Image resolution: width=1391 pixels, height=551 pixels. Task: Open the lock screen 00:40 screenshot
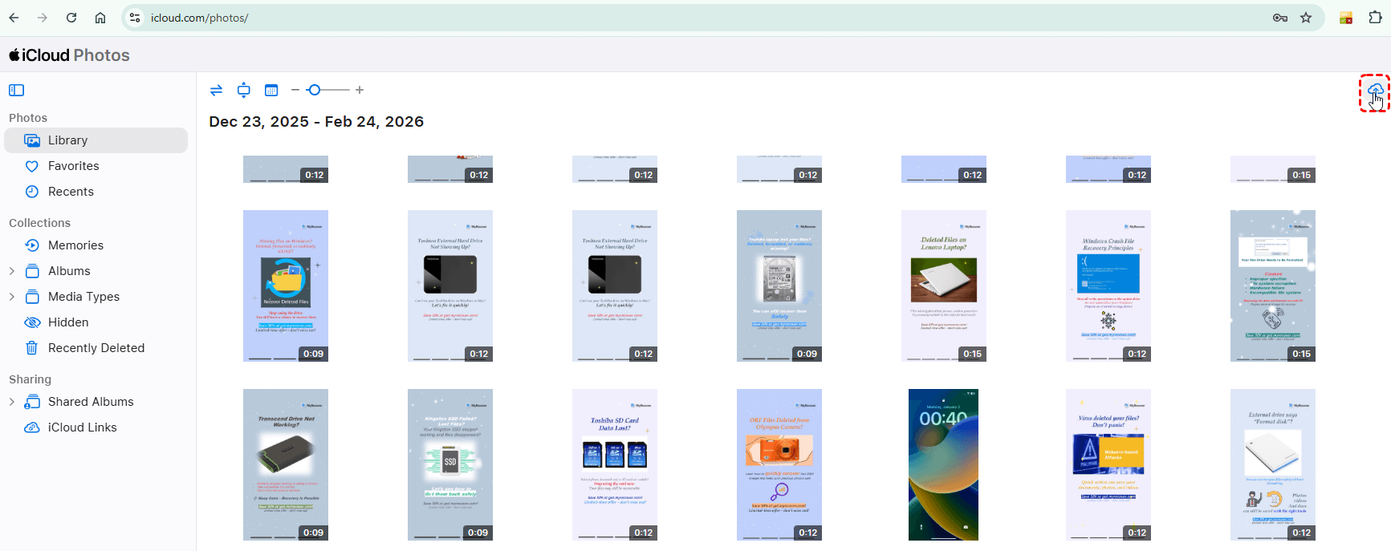[944, 465]
